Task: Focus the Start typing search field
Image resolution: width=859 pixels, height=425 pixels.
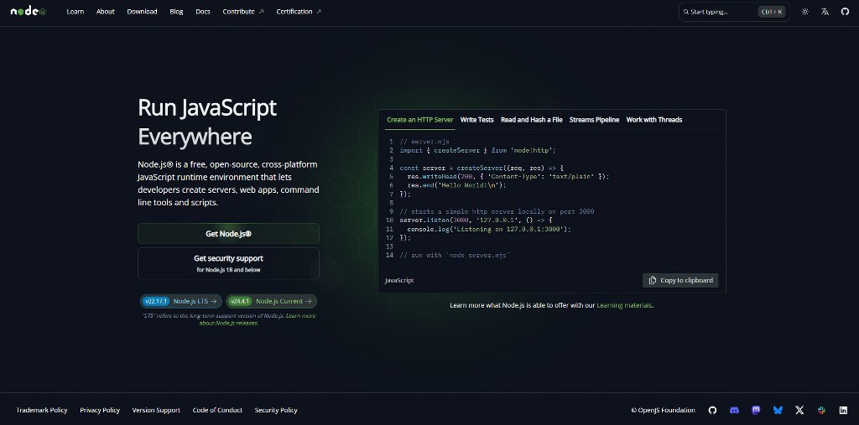Action: tap(734, 12)
